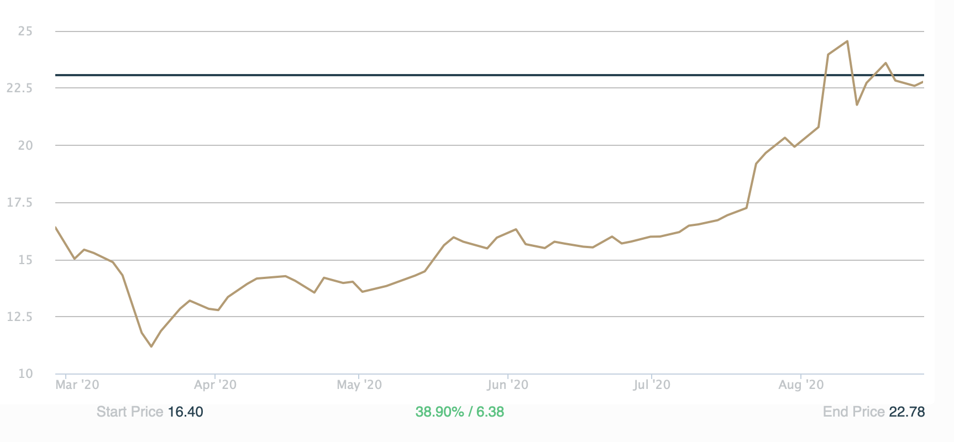This screenshot has height=442, width=954.
Task: Click the price line's rightmost end point
Action: point(923,82)
